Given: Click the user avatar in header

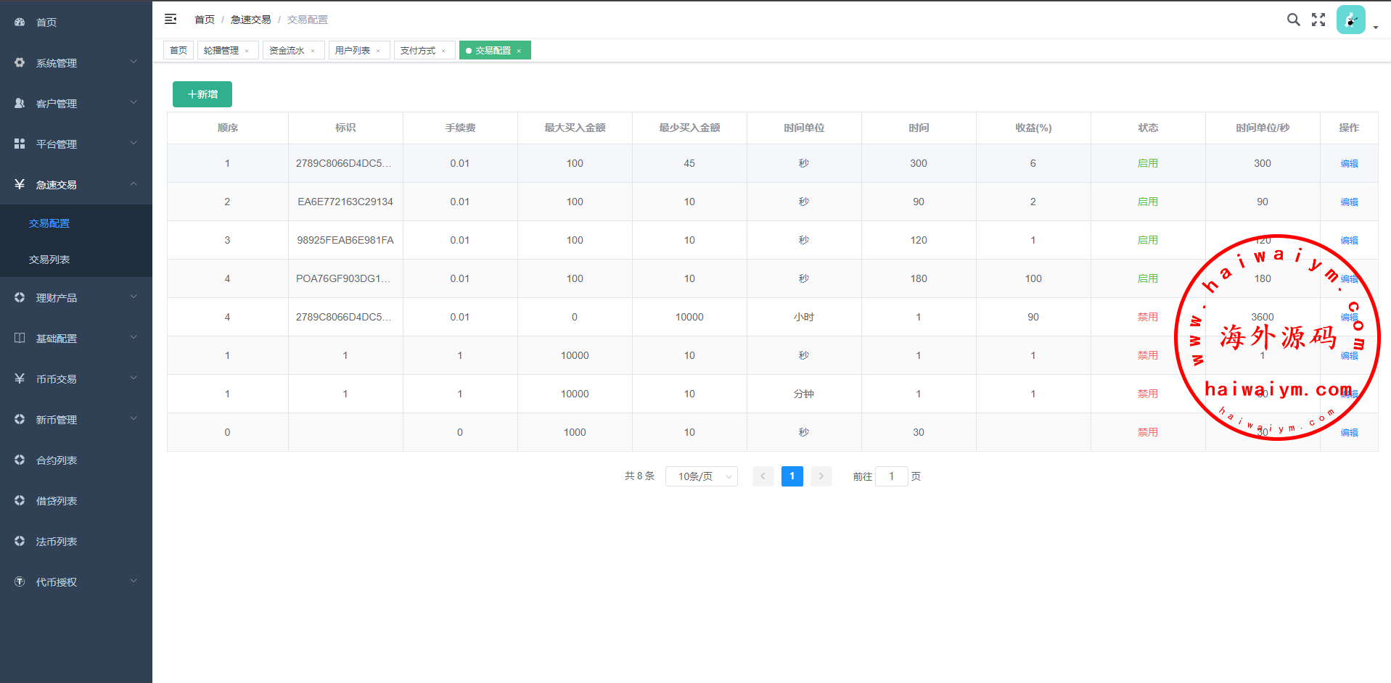Looking at the screenshot, I should tap(1350, 20).
